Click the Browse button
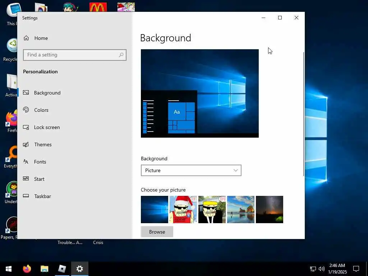The height and width of the screenshot is (276, 368). click(157, 232)
